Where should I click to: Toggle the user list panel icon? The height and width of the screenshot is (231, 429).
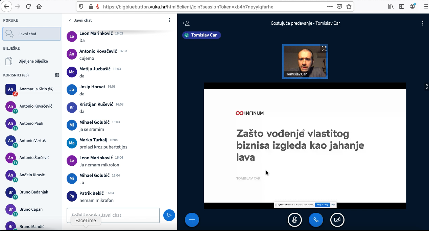[x=186, y=23]
